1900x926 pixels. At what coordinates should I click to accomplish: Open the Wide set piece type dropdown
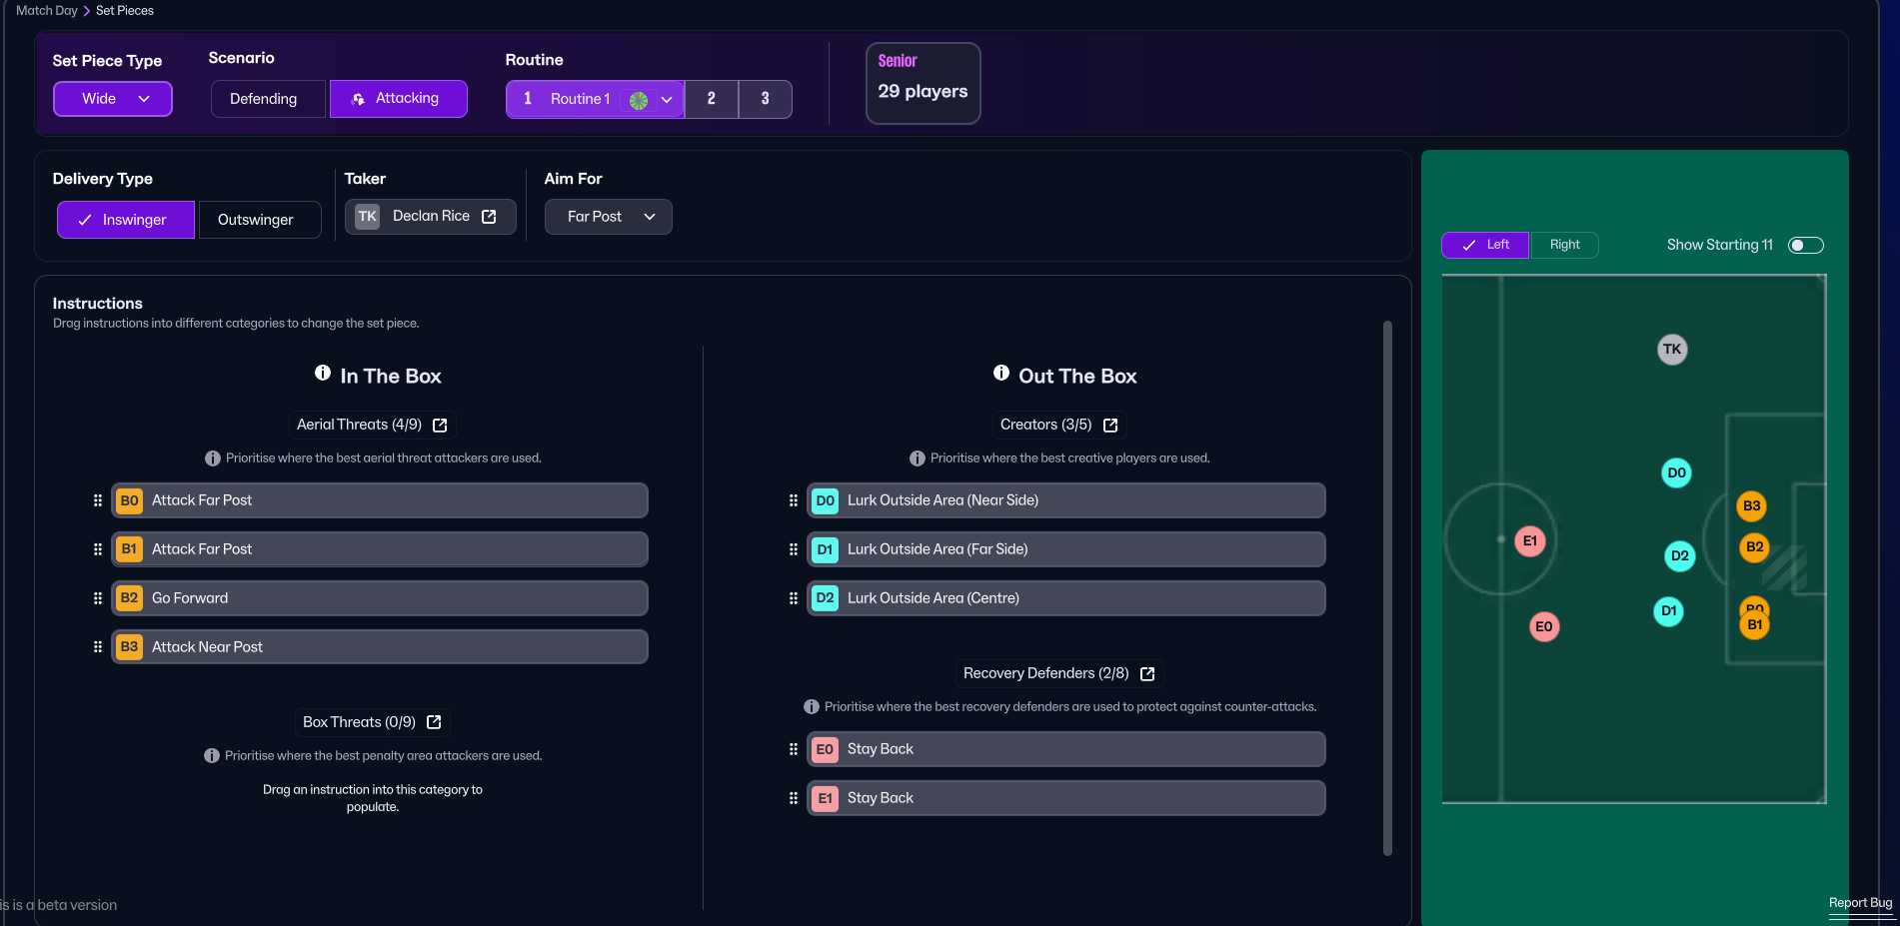click(x=113, y=99)
